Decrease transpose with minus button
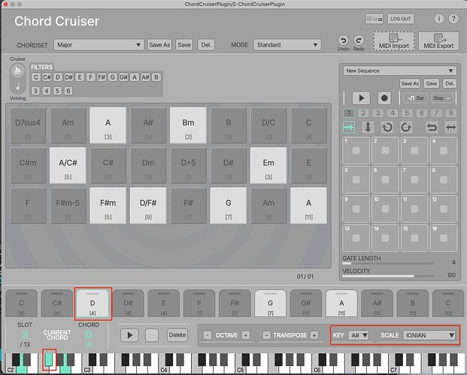Screen dimensions: 467x375 point(266,335)
